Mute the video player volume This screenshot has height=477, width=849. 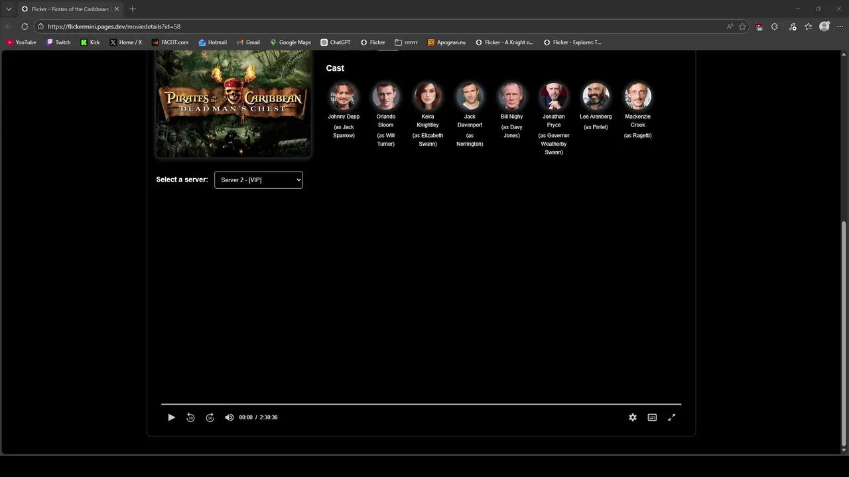229,417
